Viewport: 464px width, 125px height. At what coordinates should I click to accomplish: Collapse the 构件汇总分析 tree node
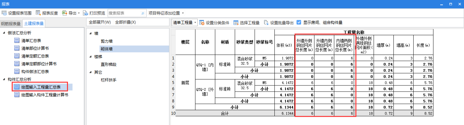click(x=4, y=79)
